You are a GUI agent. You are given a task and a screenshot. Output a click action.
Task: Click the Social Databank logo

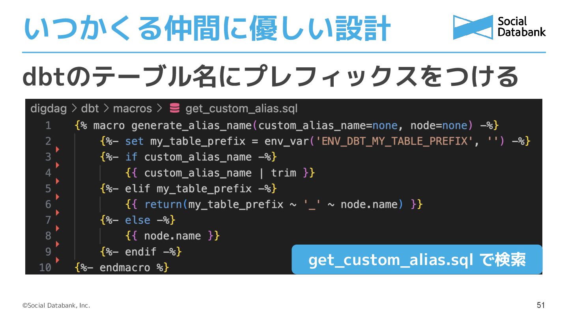[499, 27]
